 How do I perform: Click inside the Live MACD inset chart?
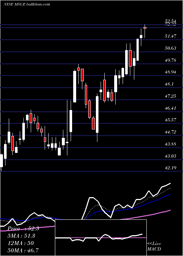(x=101, y=238)
